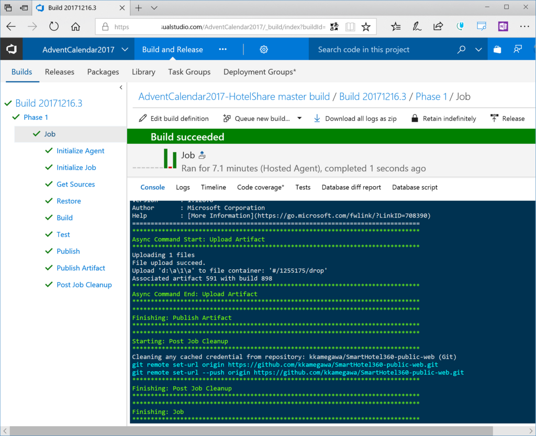Open the favorites hub icon

click(396, 27)
